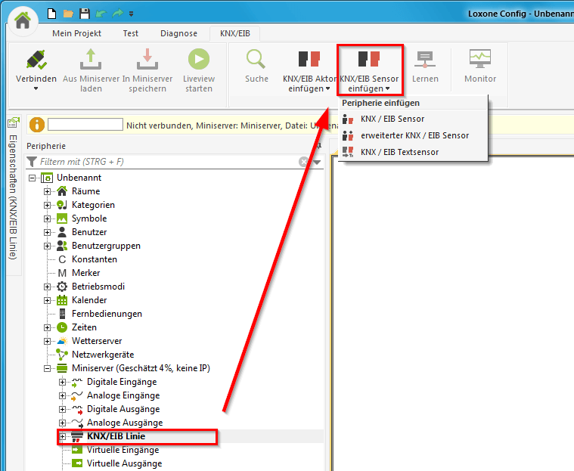Select KNX / EIB Textsensor menu entry
Screen dimensions: 574x471
click(x=399, y=152)
